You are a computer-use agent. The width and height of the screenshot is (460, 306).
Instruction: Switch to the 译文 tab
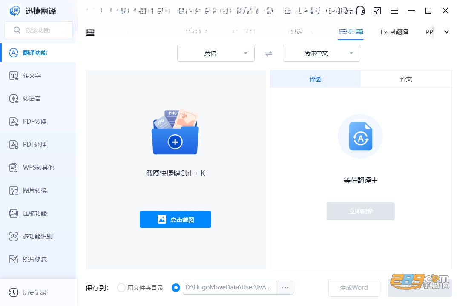tap(406, 79)
